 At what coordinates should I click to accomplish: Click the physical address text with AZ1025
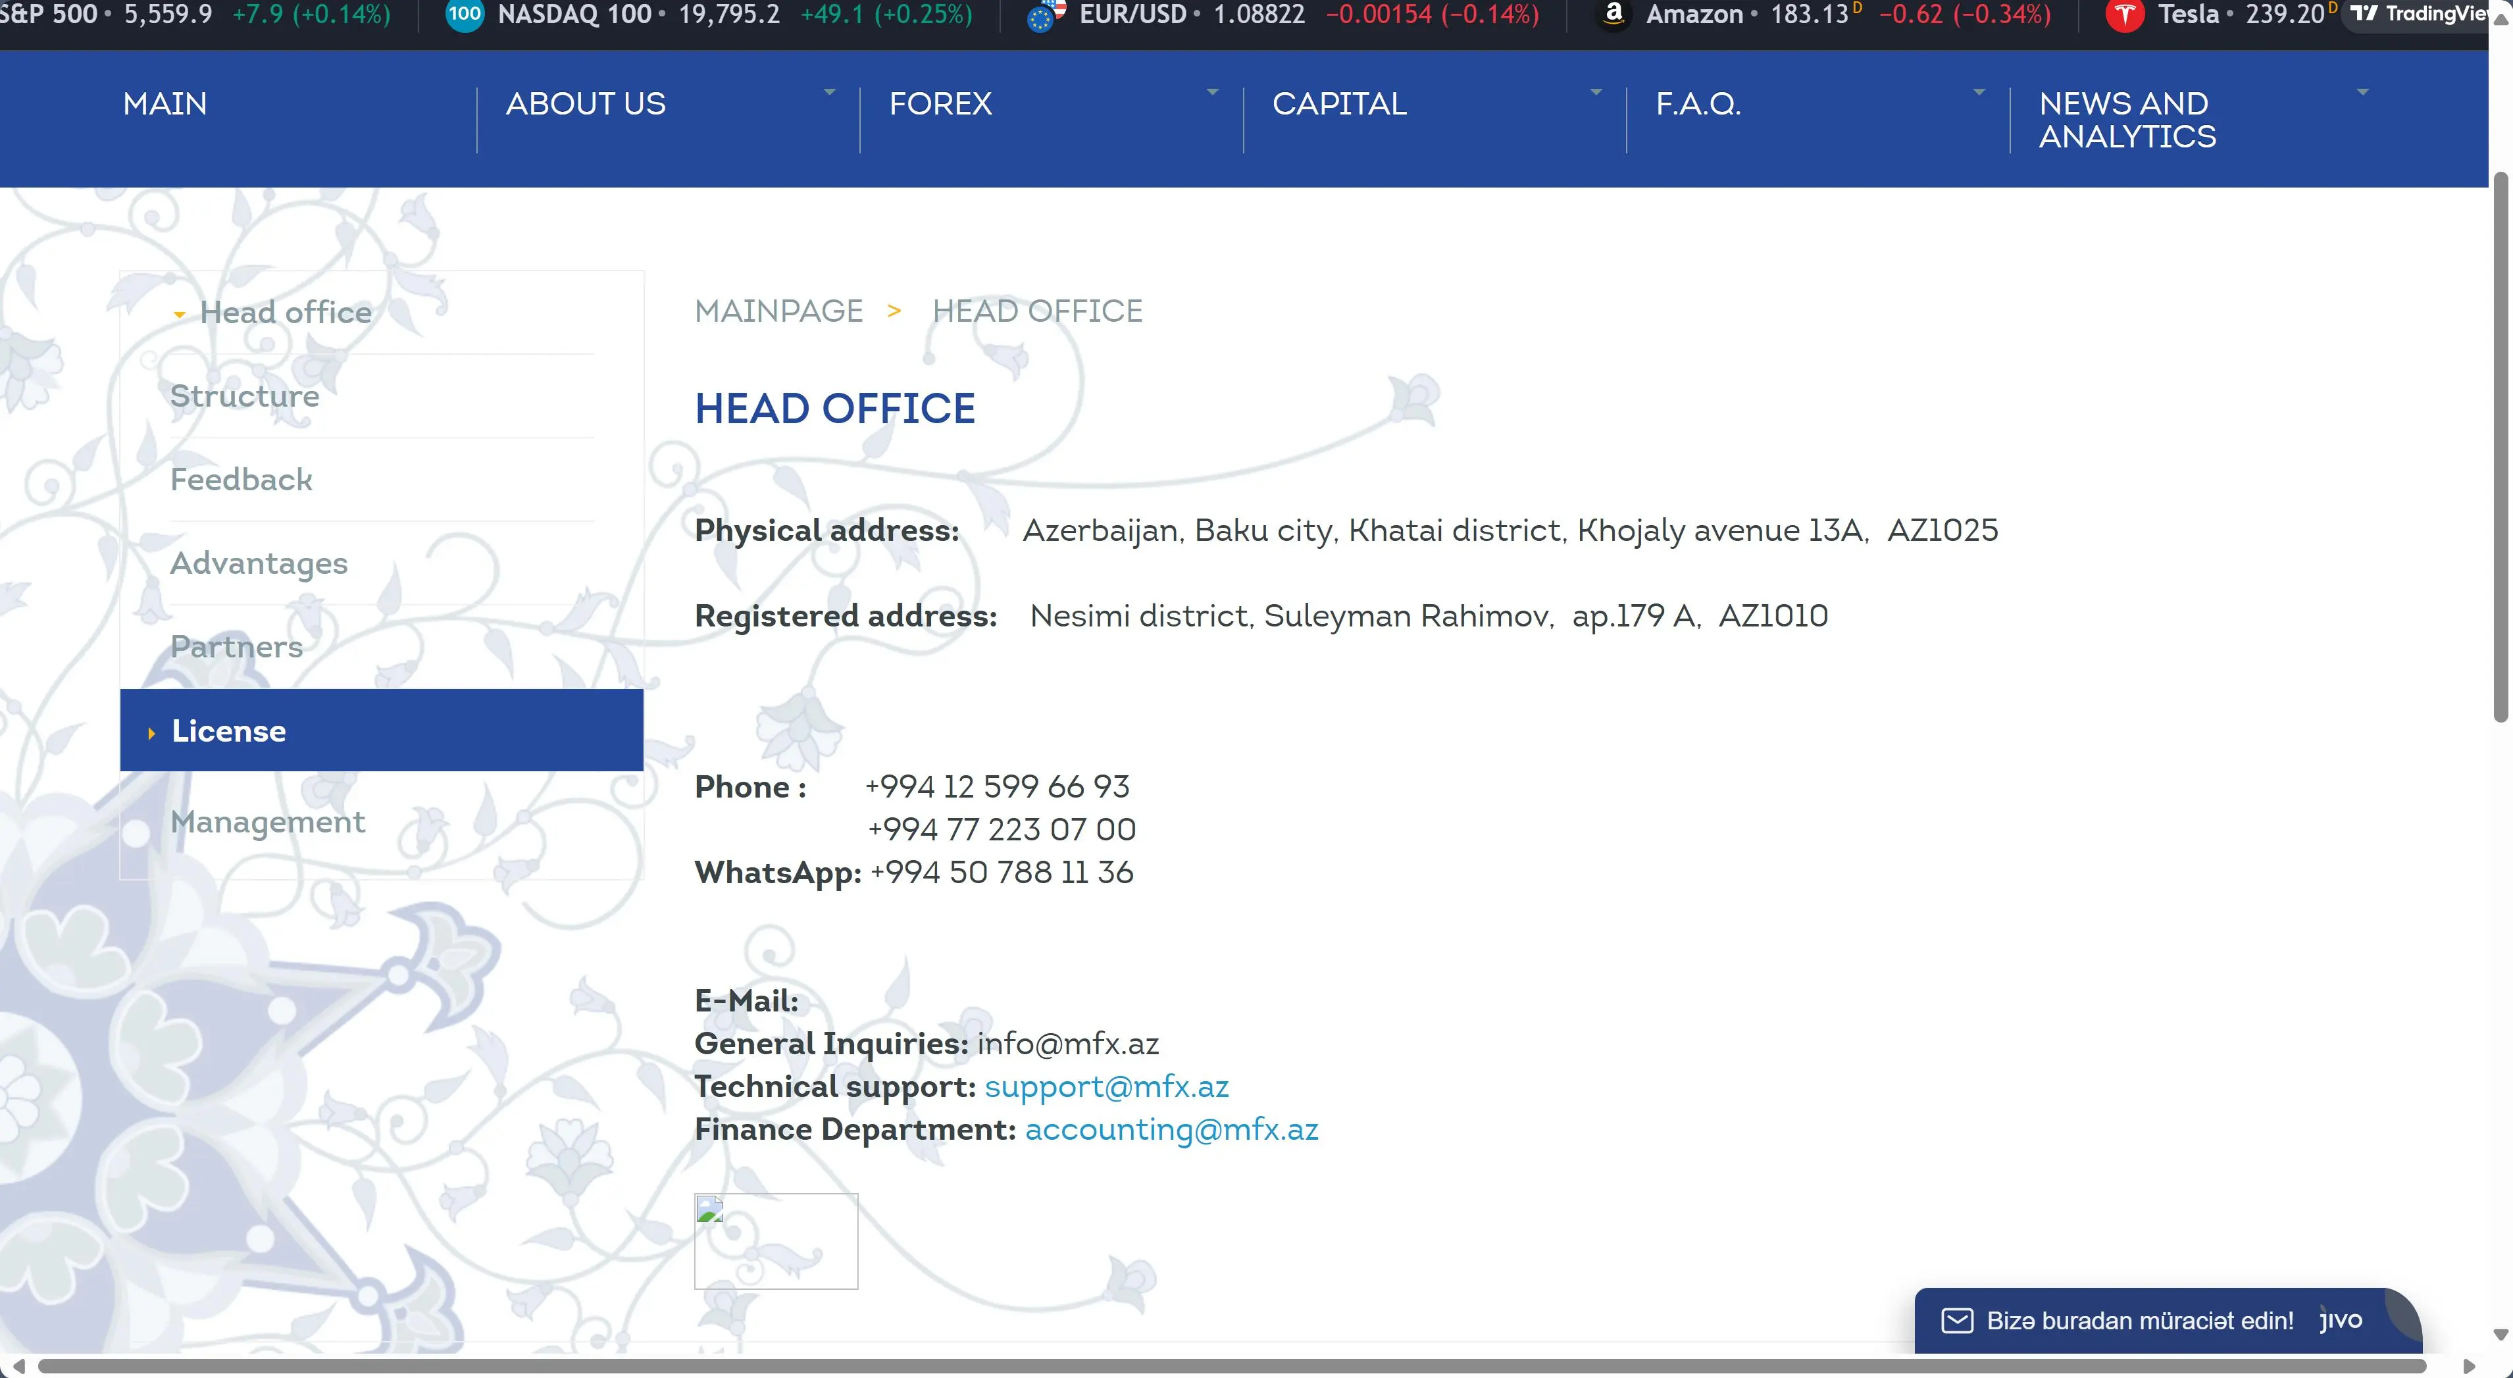1510,530
